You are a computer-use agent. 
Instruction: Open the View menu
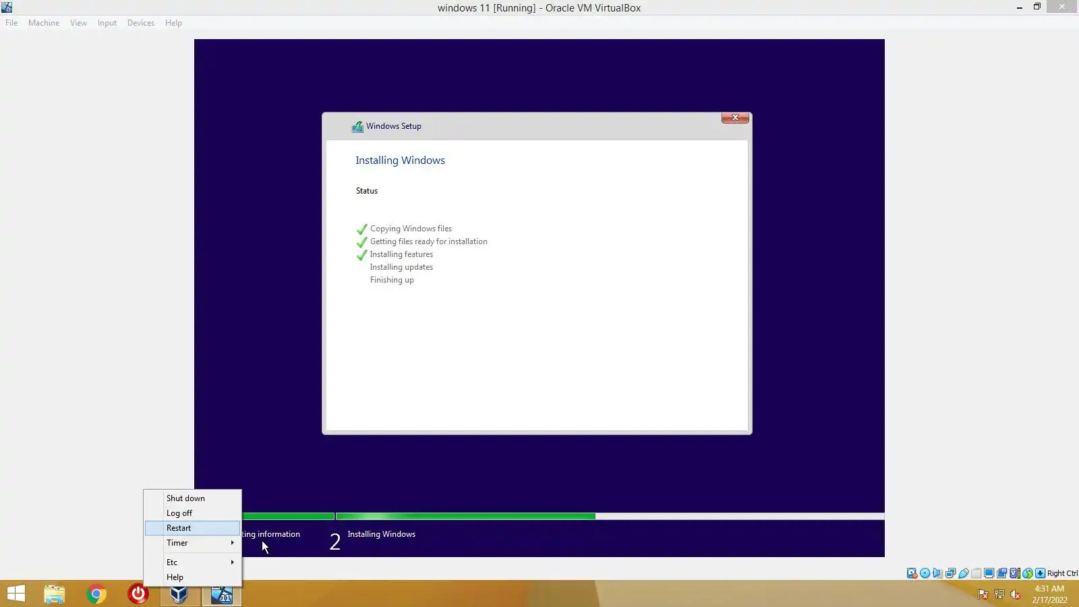tap(78, 23)
